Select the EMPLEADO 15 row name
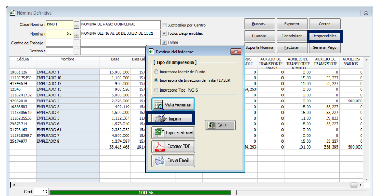Screen dimensions: 380x196 49,95
